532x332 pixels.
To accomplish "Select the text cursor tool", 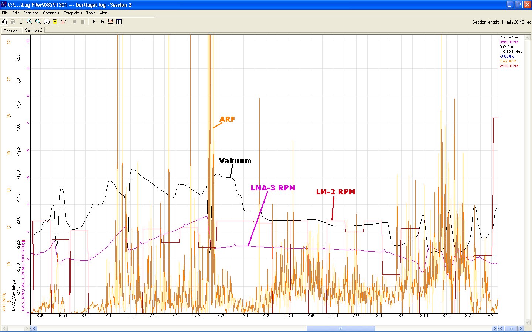I will (21, 22).
